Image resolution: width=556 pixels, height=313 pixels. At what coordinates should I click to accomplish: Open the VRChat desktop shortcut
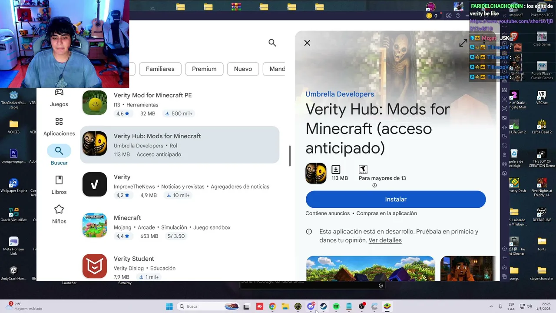pyautogui.click(x=542, y=97)
